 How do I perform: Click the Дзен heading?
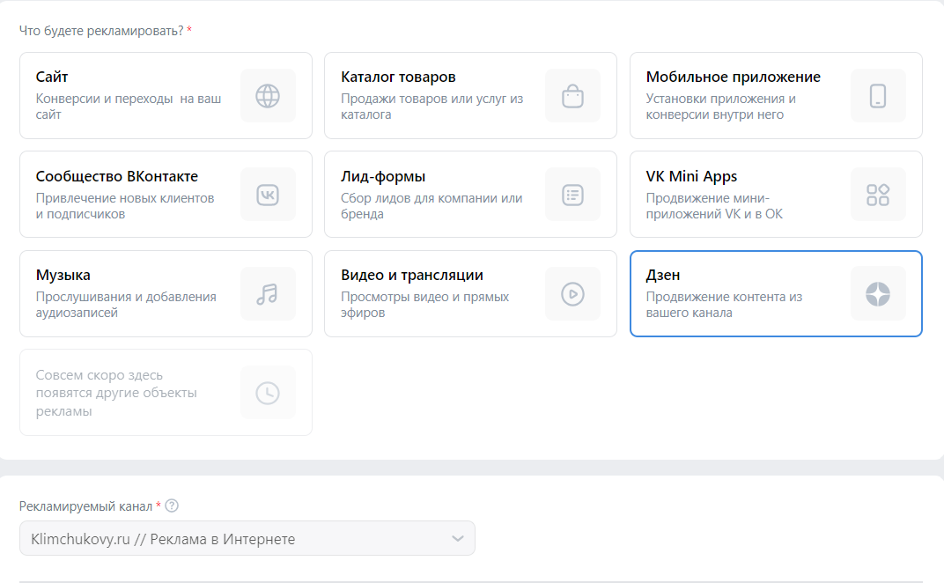[663, 276]
